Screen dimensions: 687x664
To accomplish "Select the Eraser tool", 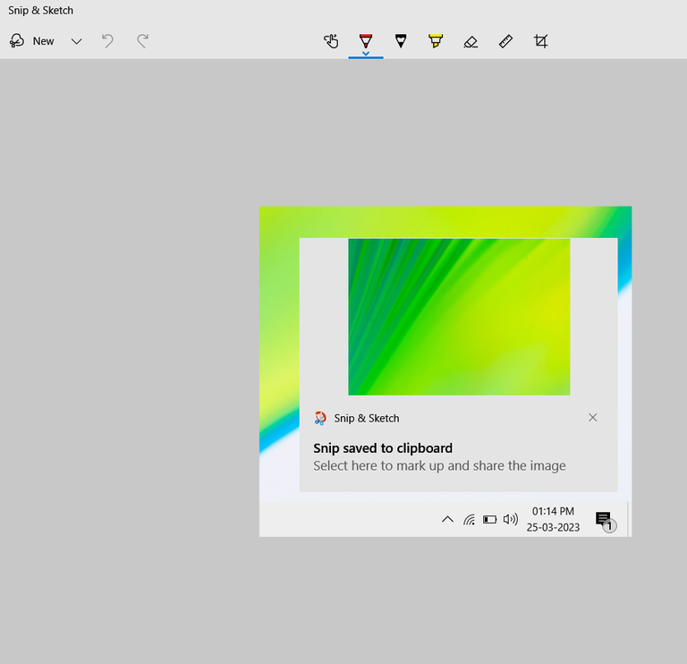I will 471,42.
